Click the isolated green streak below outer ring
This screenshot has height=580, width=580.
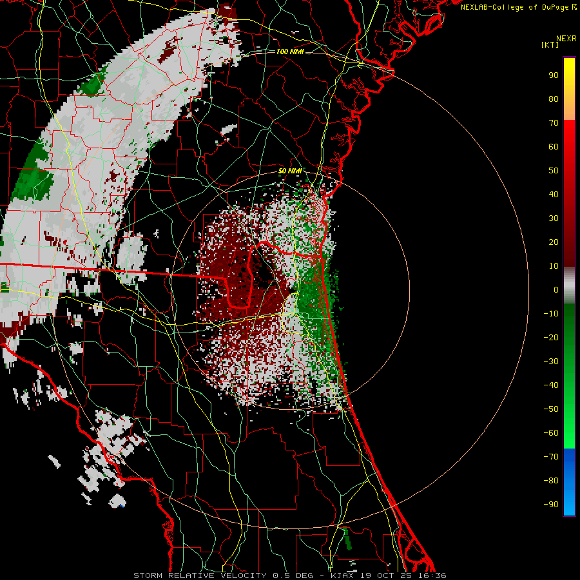[x=347, y=537]
